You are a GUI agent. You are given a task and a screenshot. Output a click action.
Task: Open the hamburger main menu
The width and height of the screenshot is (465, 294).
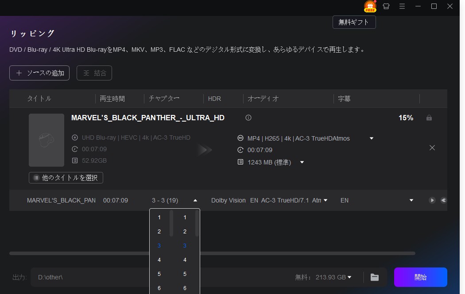402,6
